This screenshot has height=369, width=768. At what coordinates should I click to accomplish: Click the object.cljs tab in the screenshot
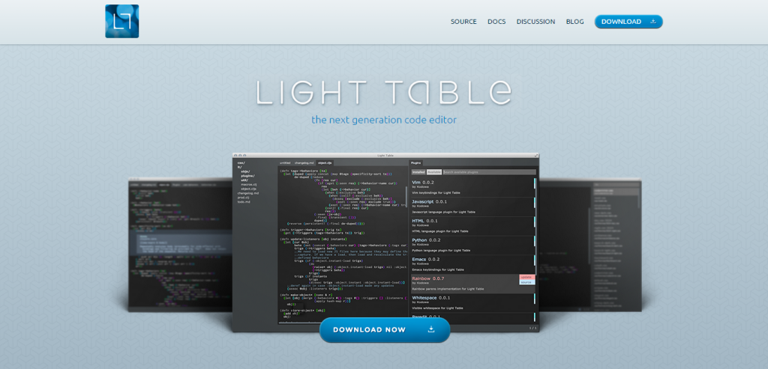(x=325, y=162)
